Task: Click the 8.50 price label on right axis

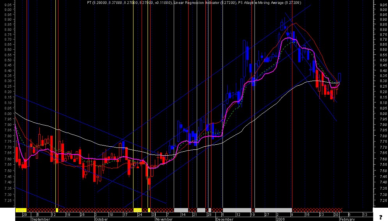Action: (x=383, y=60)
